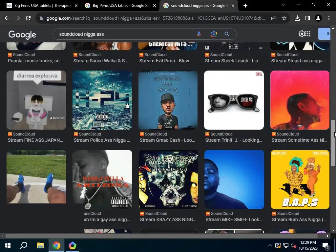Toggle the Chrome side panel icon
Image resolution: width=336 pixels, height=252 pixels.
pos(308,18)
